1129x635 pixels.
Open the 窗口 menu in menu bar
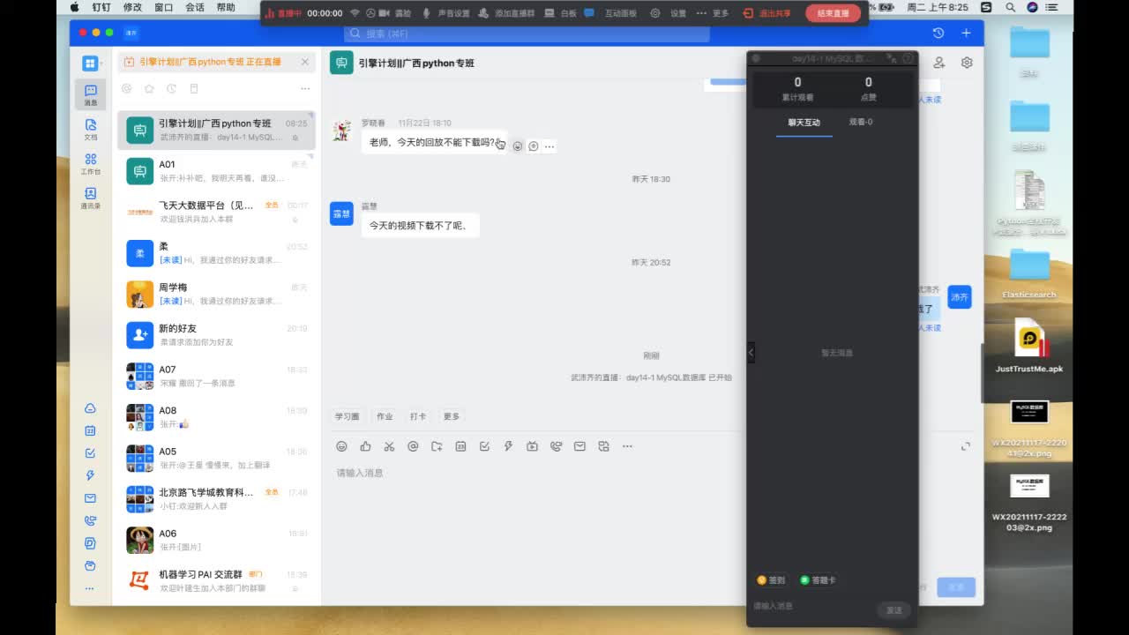[163, 7]
